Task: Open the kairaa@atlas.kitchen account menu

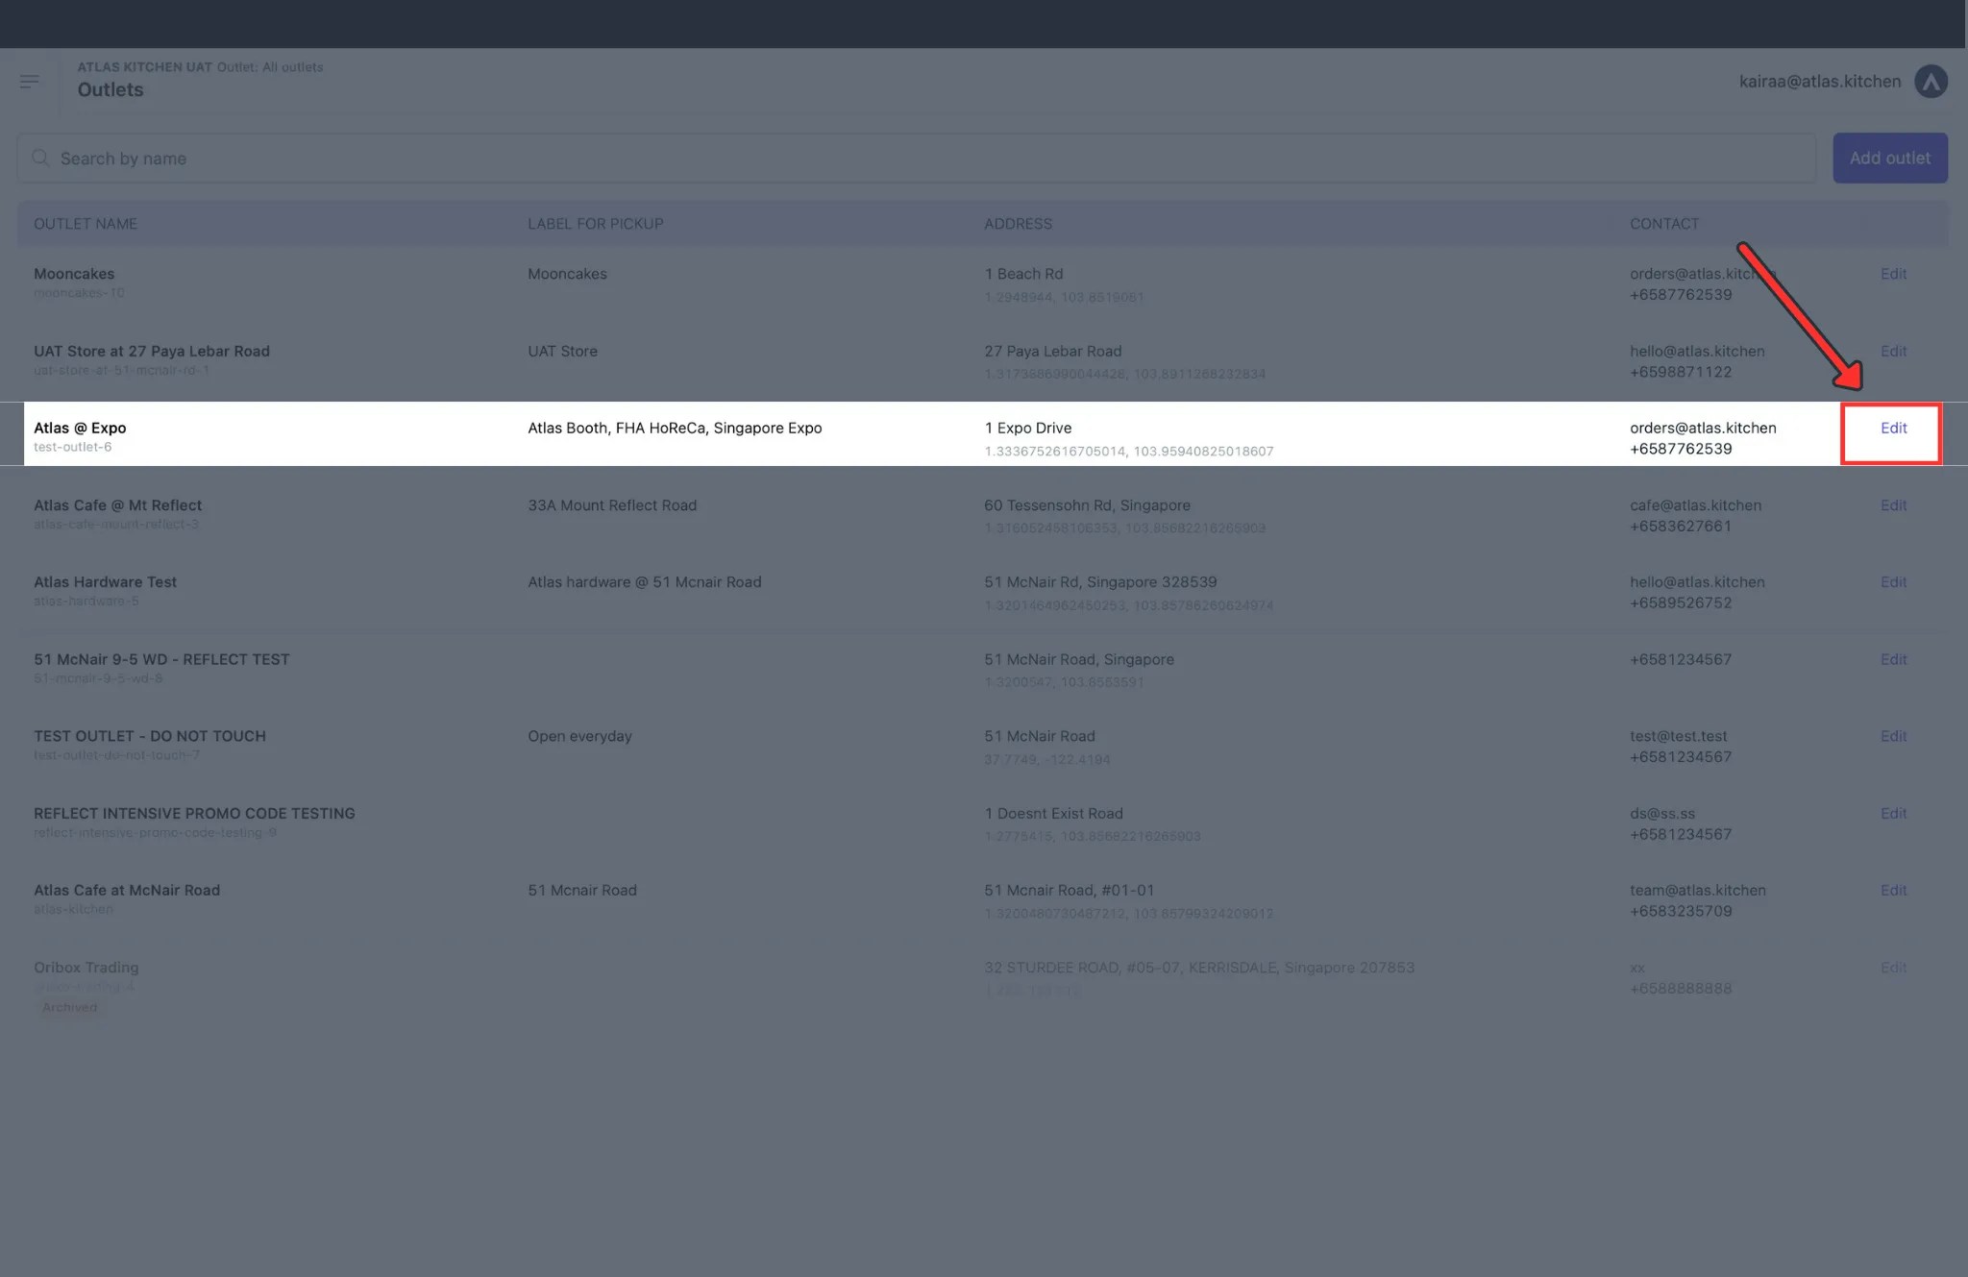Action: pos(1819,82)
